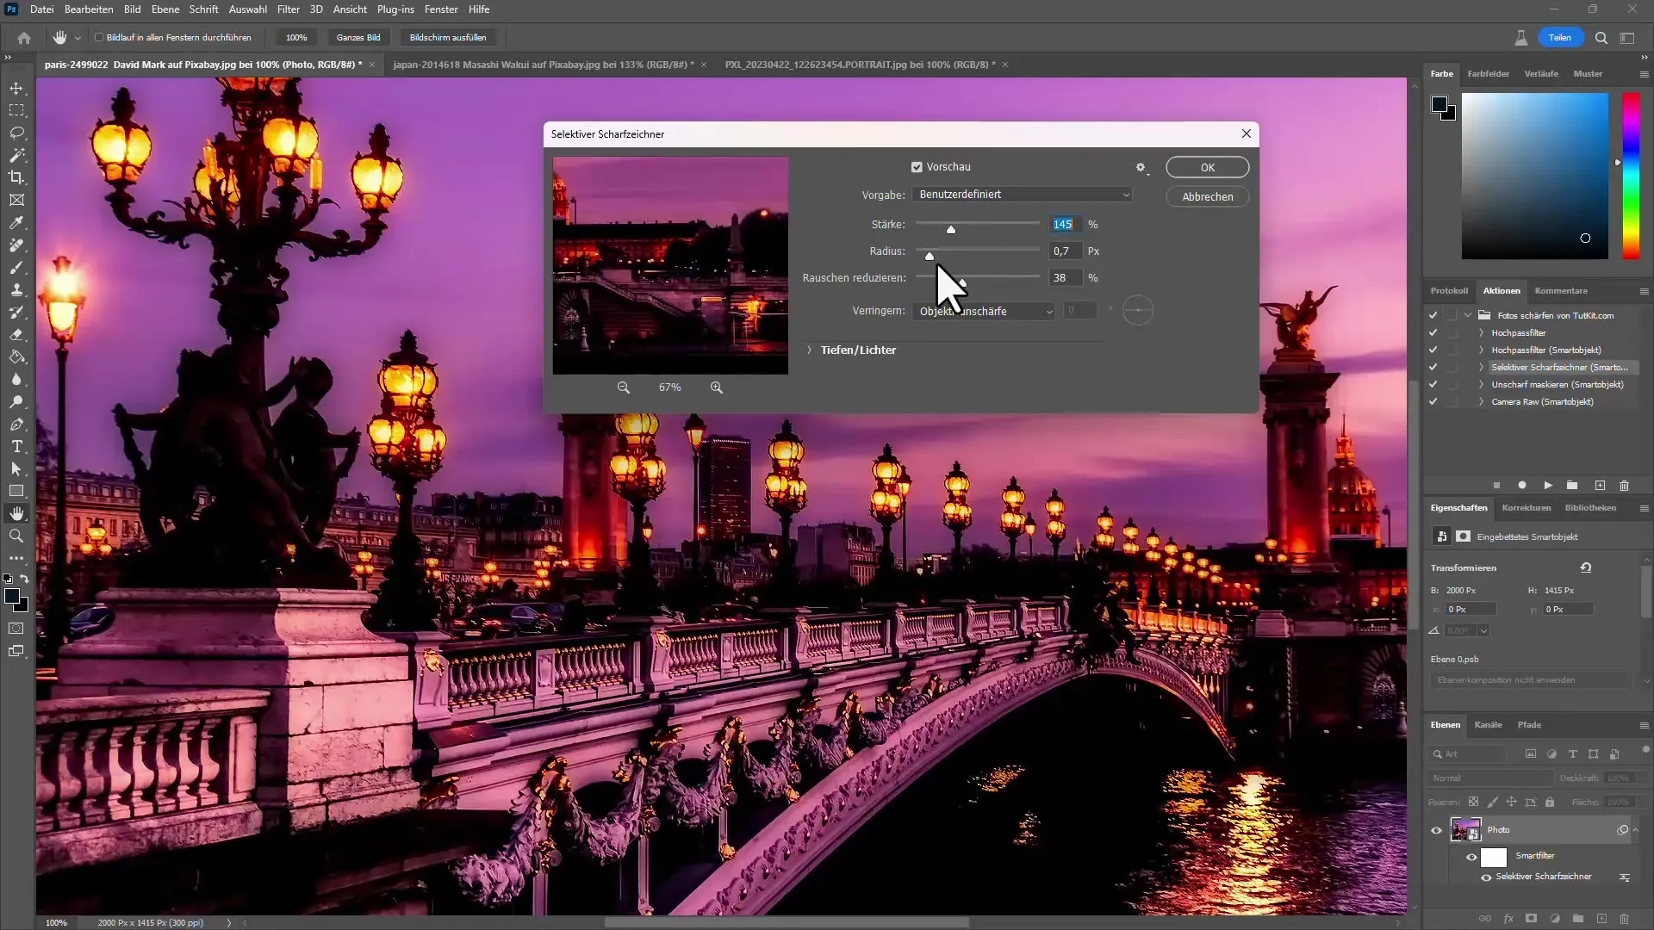1654x930 pixels.
Task: Zoom in the dialog preview
Action: click(717, 387)
